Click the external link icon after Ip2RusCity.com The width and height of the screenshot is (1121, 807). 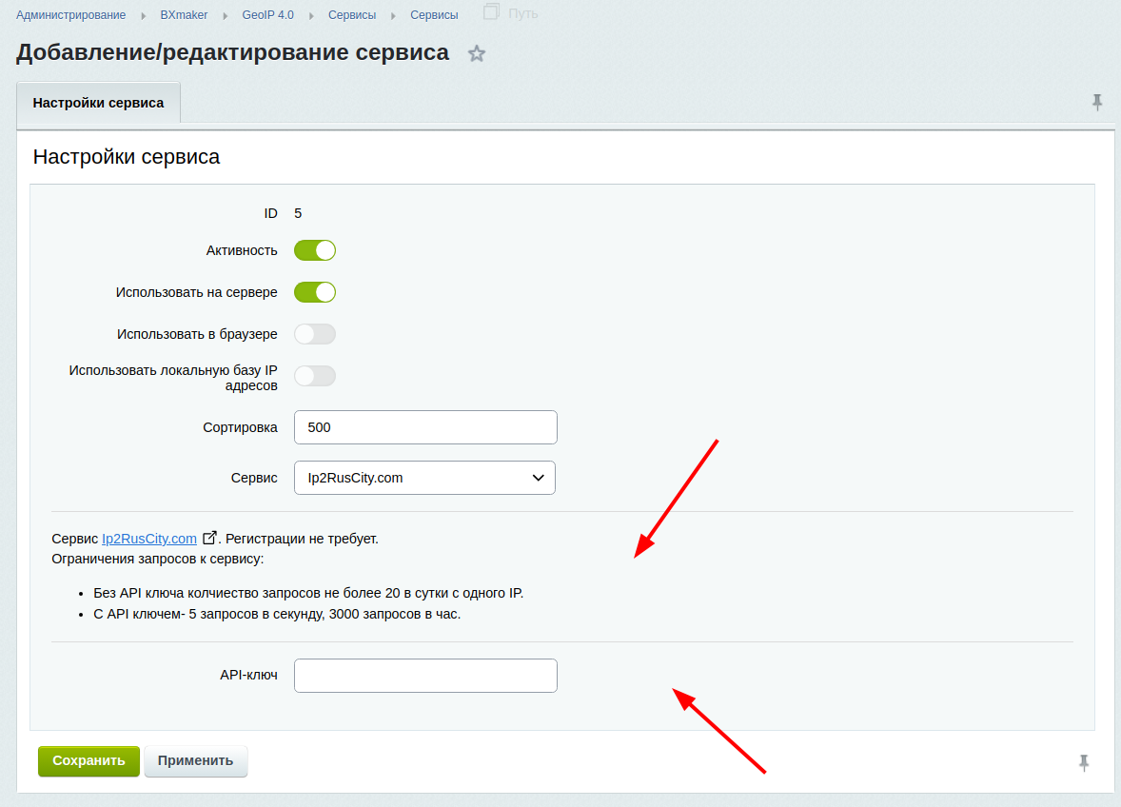click(x=210, y=538)
